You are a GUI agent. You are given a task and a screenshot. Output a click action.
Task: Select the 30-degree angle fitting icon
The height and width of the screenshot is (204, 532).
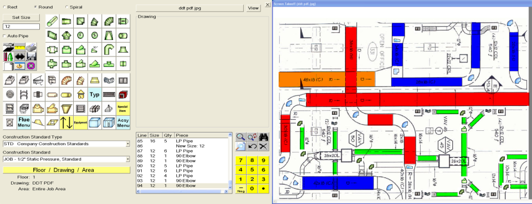[95, 49]
